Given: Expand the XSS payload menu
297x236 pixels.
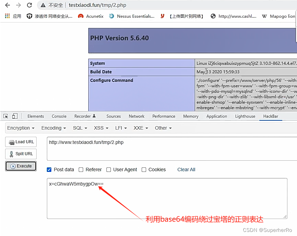Looking at the screenshot, I should pyautogui.click(x=101, y=128).
